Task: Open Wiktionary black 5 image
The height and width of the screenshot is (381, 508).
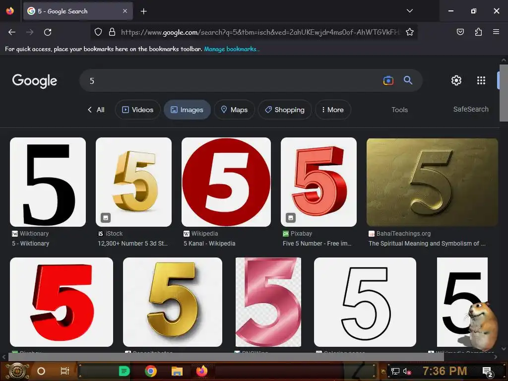Action: click(x=48, y=182)
